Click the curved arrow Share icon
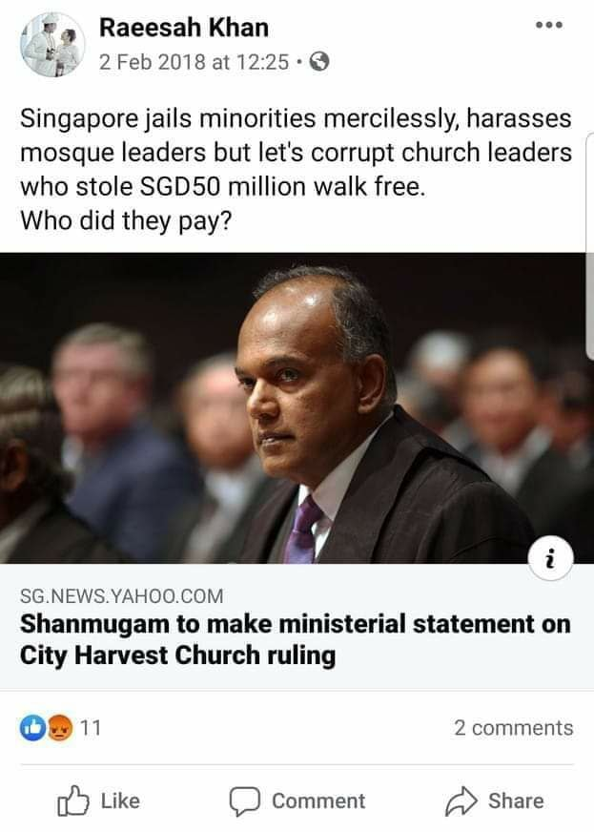The width and height of the screenshot is (594, 832). click(x=461, y=801)
